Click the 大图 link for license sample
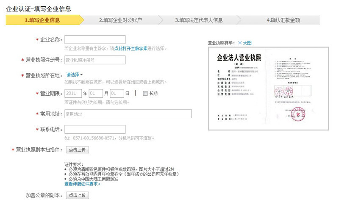The height and width of the screenshot is (202, 339). click(247, 43)
